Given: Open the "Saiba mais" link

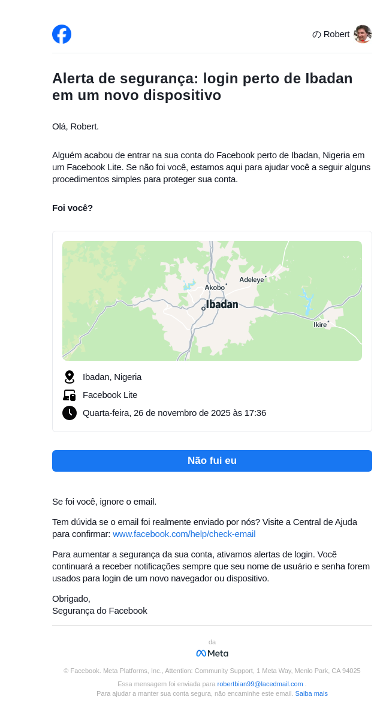Looking at the screenshot, I should click(311, 693).
